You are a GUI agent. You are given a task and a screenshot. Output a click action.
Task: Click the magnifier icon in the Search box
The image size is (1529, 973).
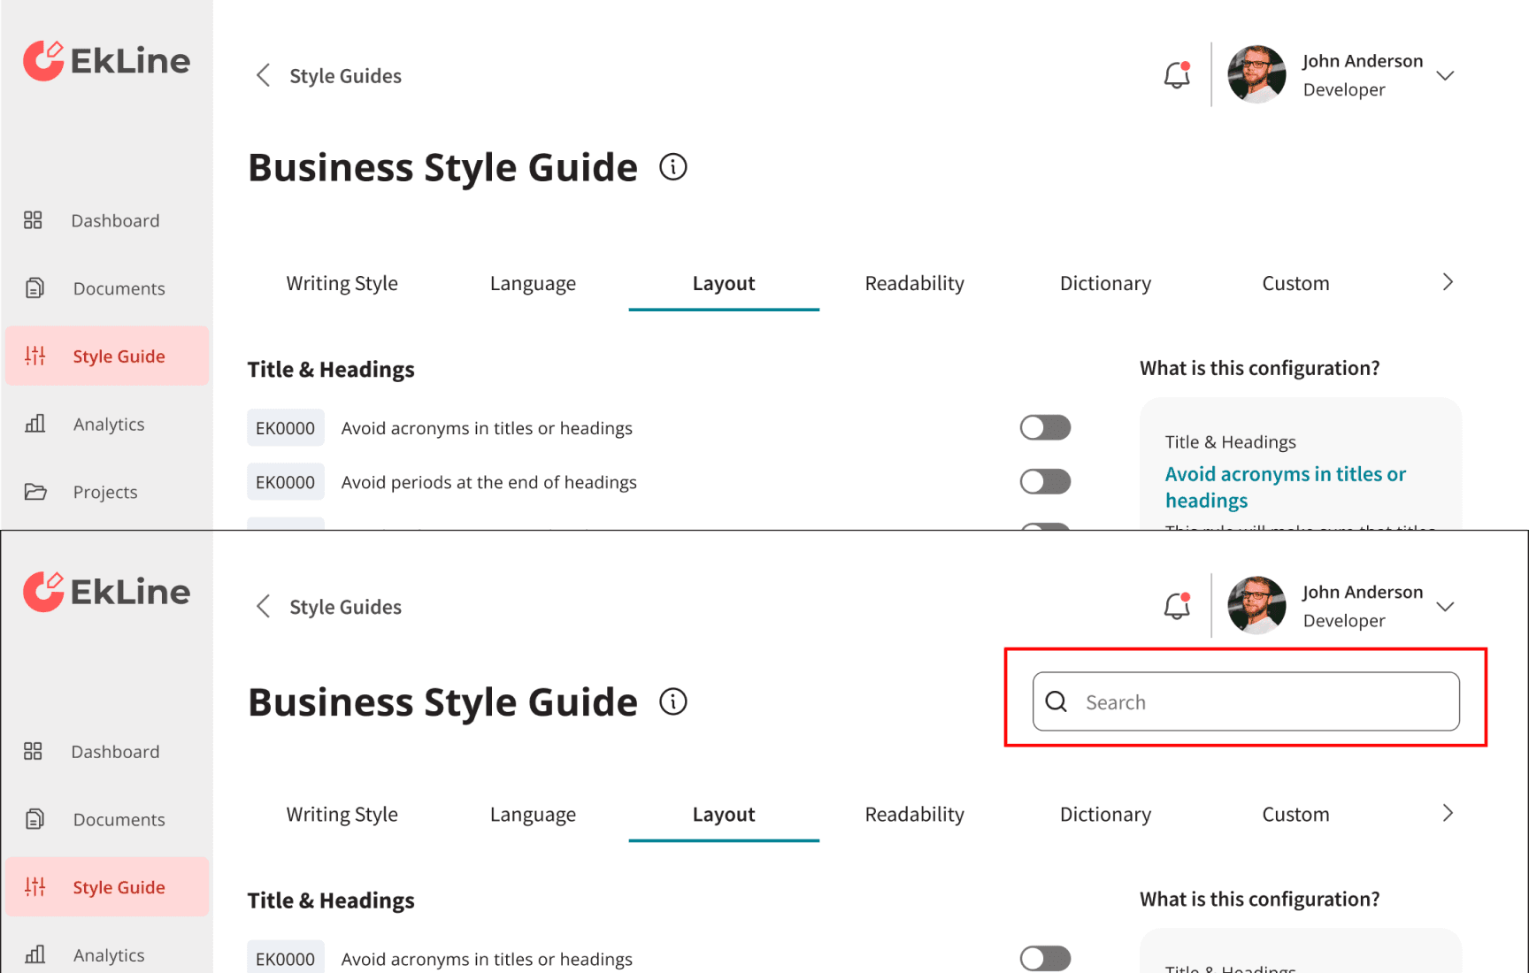pyautogui.click(x=1056, y=701)
